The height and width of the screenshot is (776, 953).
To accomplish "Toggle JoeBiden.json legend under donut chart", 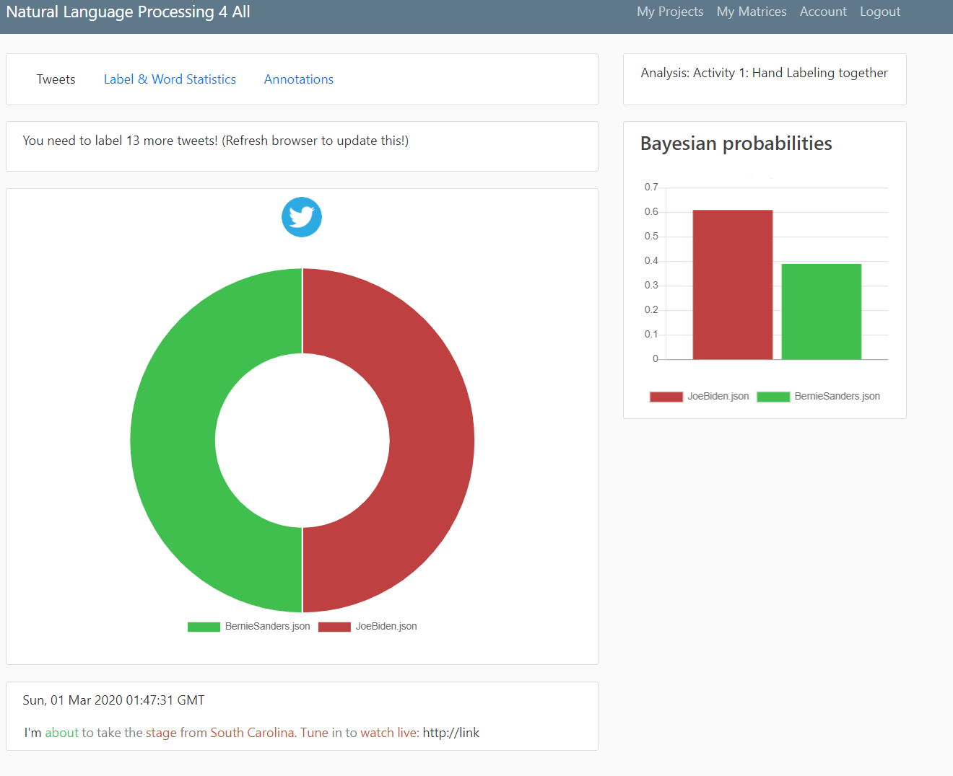I will pos(367,627).
